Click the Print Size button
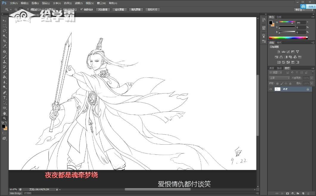Image resolution: width=316 pixels, height=196 pixels. click(x=152, y=10)
